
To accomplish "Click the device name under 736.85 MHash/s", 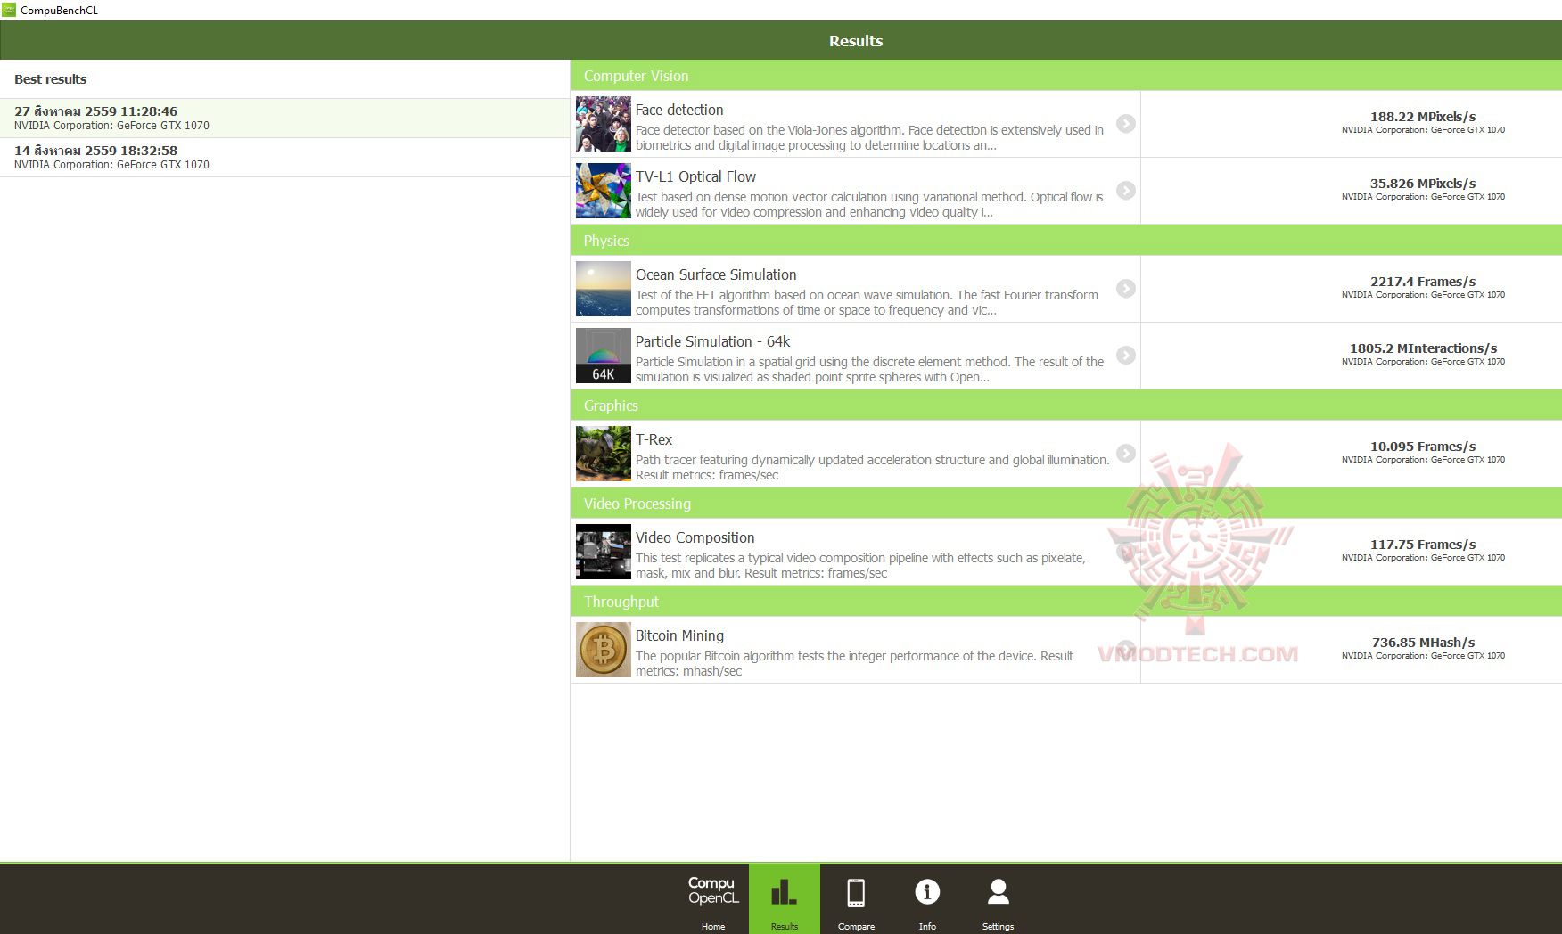I will [x=1423, y=656].
